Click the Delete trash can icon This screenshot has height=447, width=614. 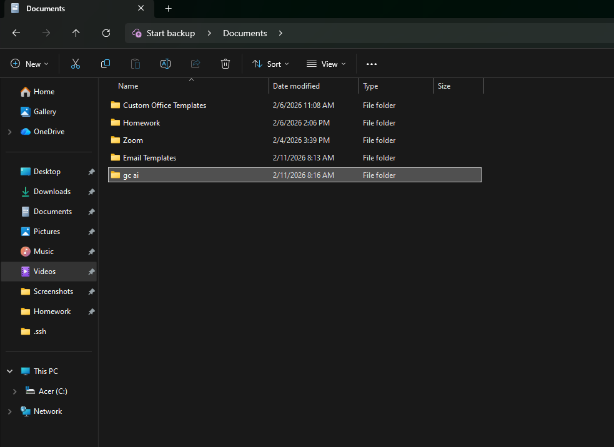(225, 64)
